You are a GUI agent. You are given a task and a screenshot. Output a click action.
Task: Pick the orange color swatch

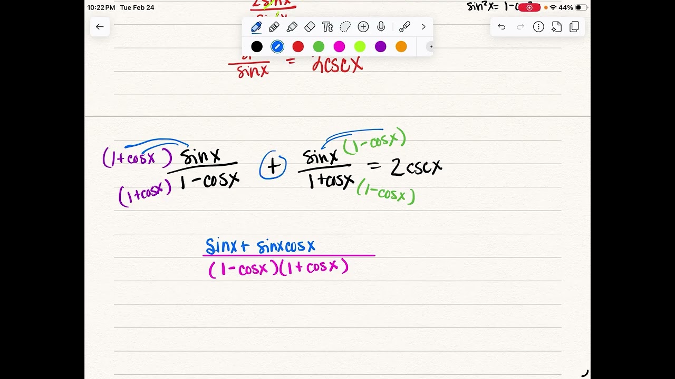click(x=401, y=47)
